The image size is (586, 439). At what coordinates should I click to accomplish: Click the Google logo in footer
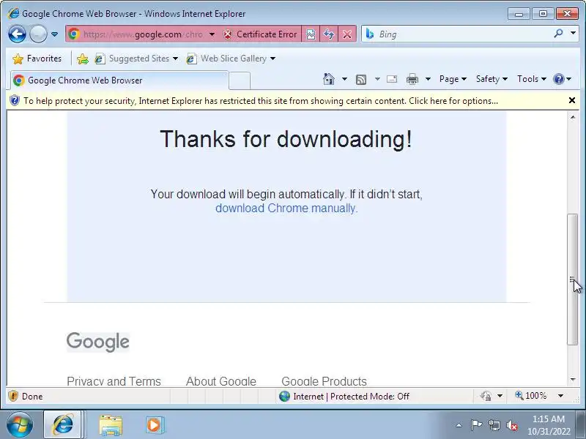pos(98,342)
